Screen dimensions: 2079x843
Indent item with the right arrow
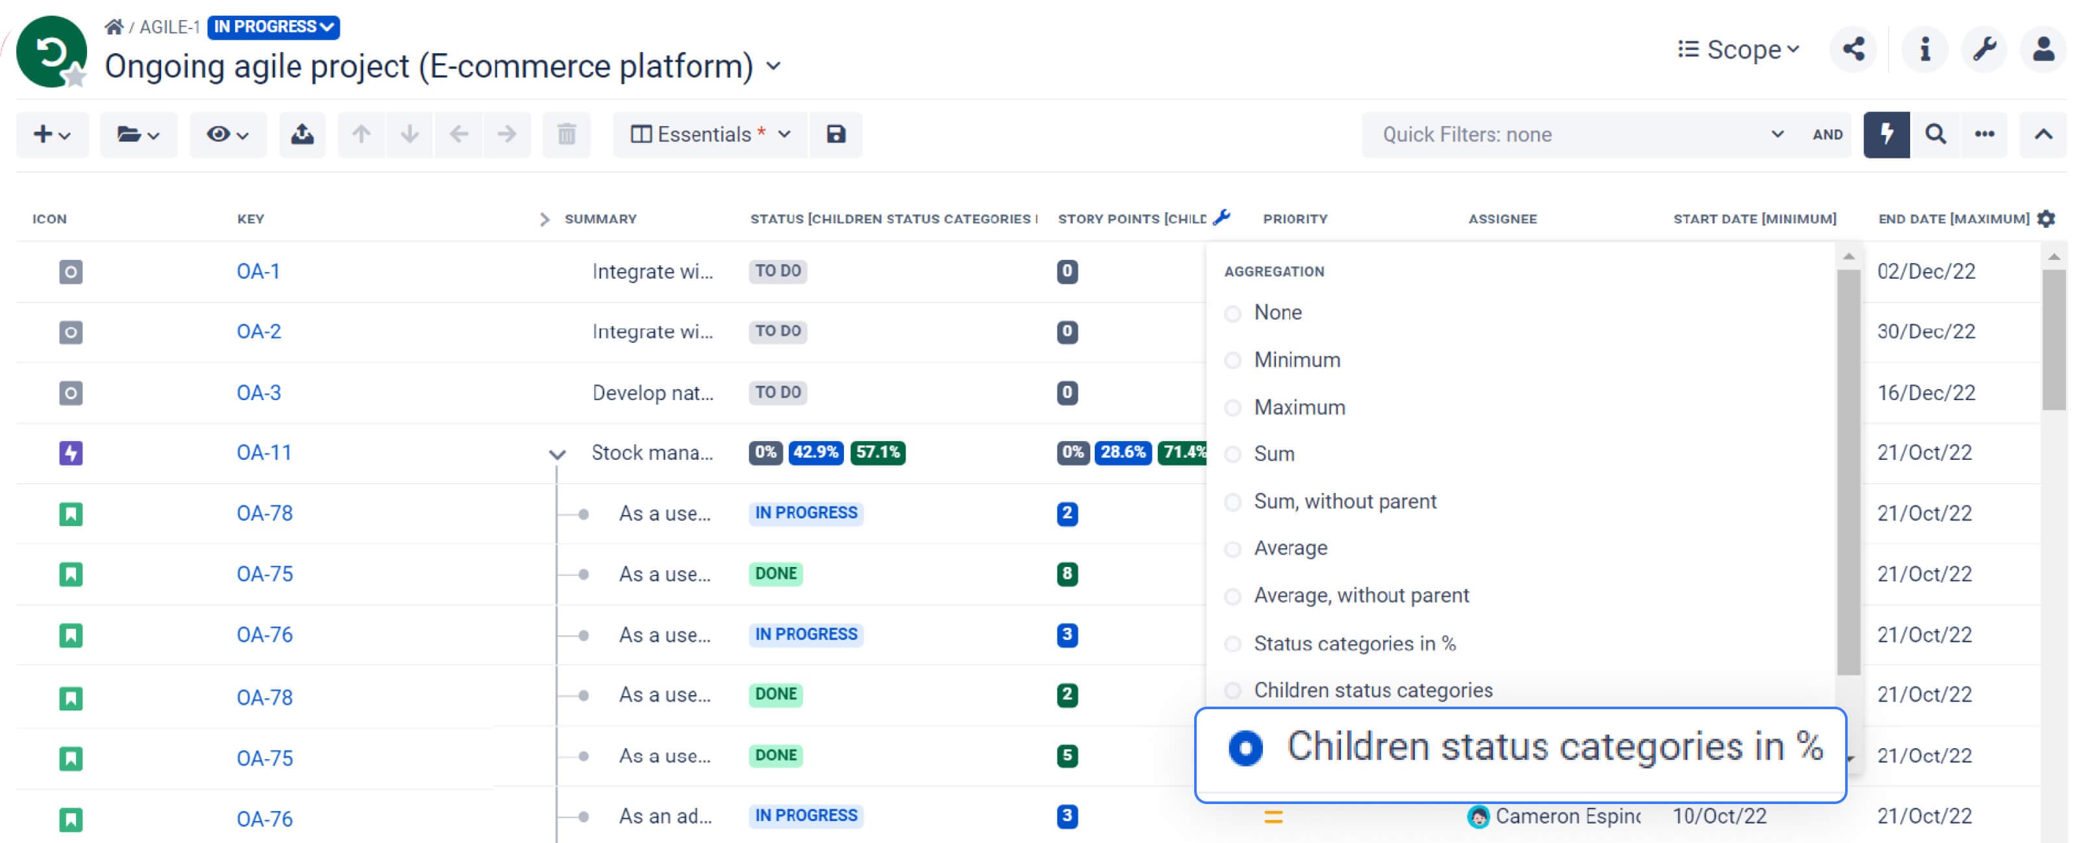[507, 134]
